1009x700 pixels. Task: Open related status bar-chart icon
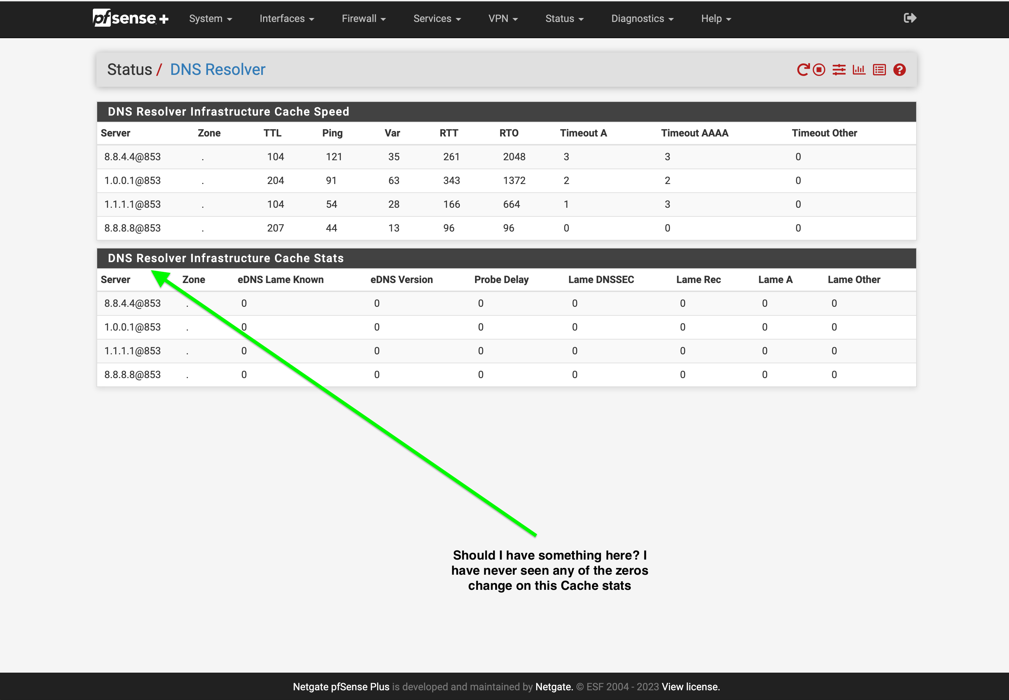coord(859,70)
